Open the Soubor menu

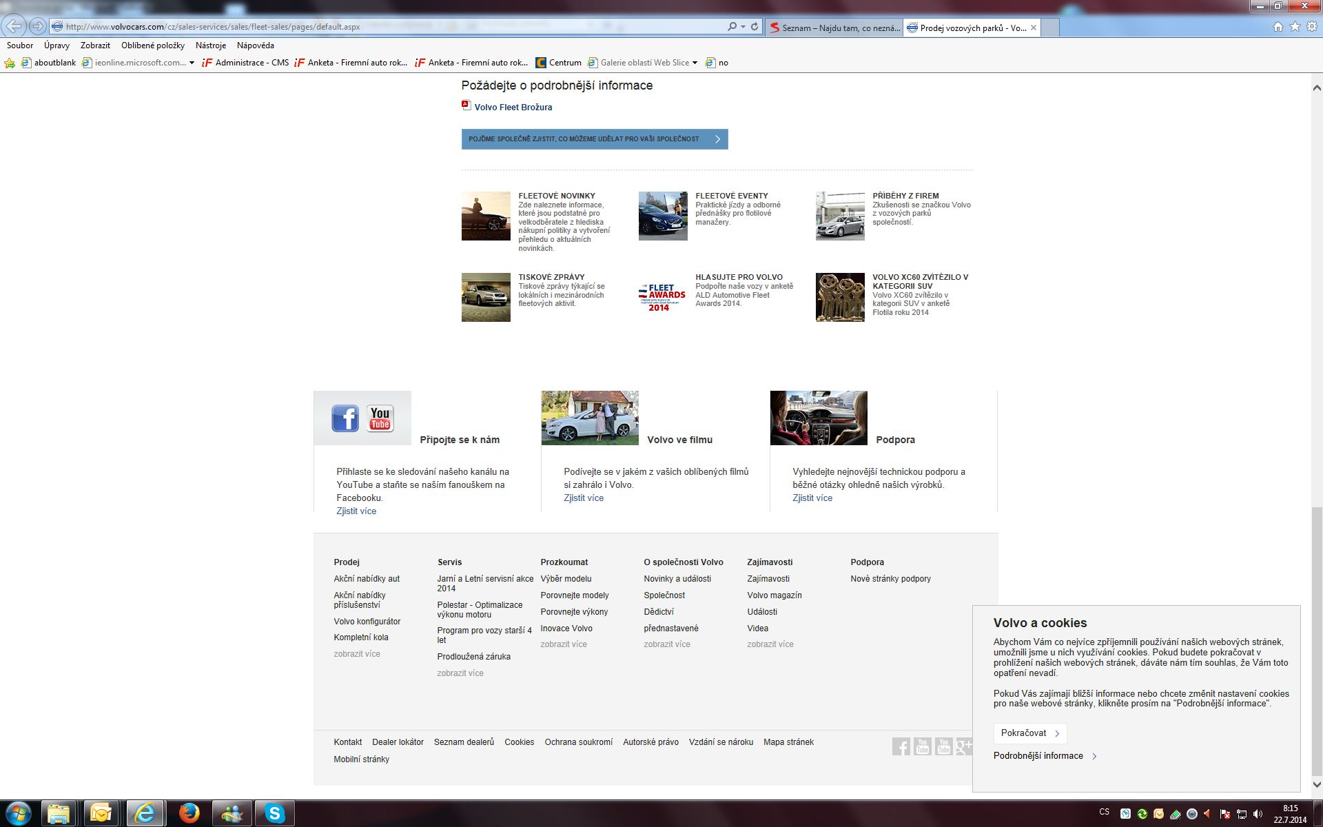(x=20, y=45)
